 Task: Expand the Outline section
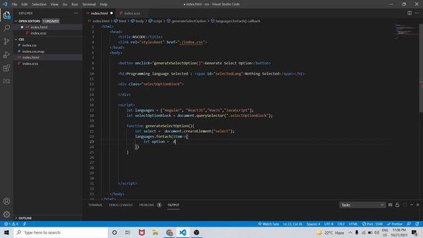(48, 218)
